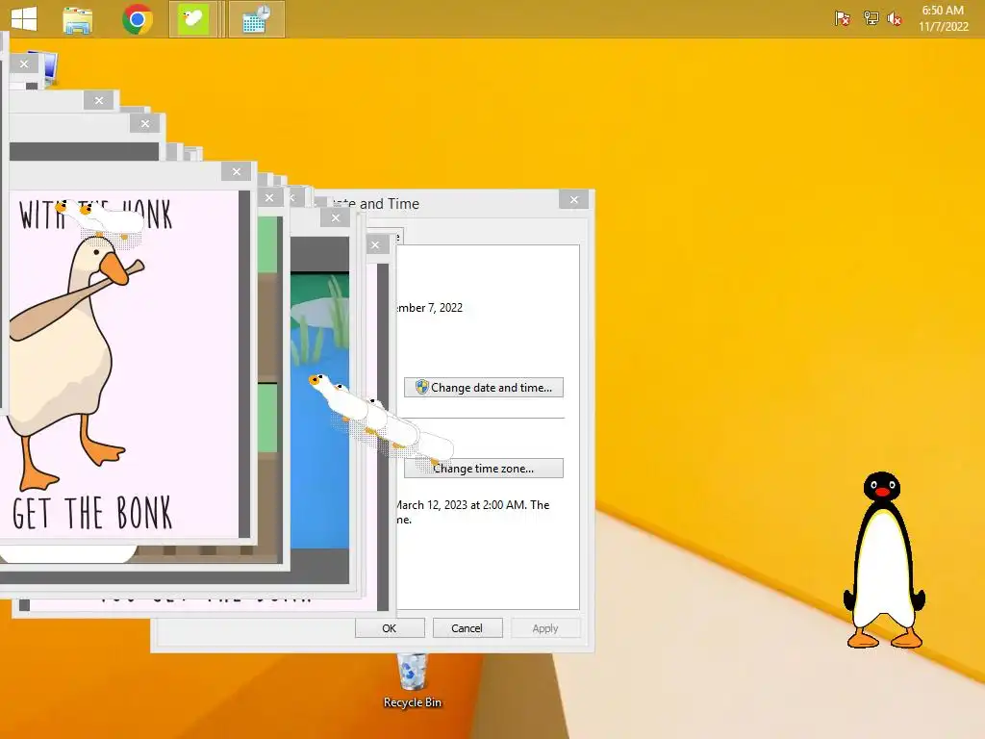Screen dimensions: 985x739
Task: Launch Google Chrome from the taskbar
Action: pos(138,19)
